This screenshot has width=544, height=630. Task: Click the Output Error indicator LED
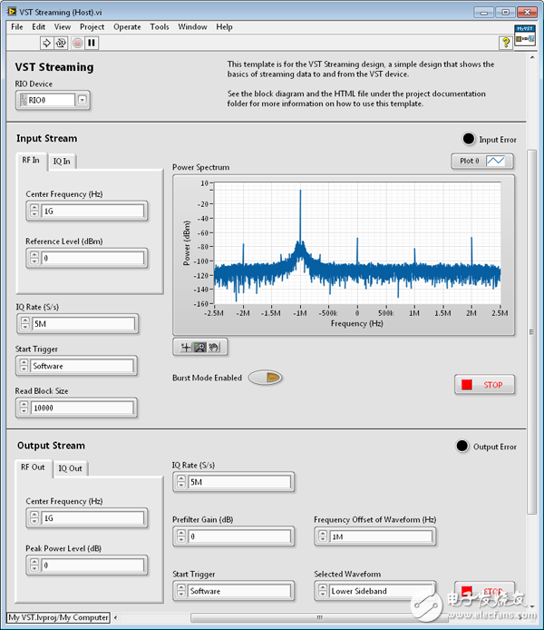tap(463, 446)
